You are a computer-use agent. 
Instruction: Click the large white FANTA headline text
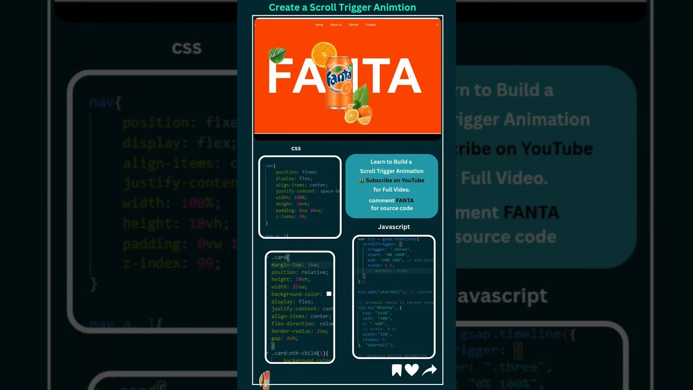point(344,77)
